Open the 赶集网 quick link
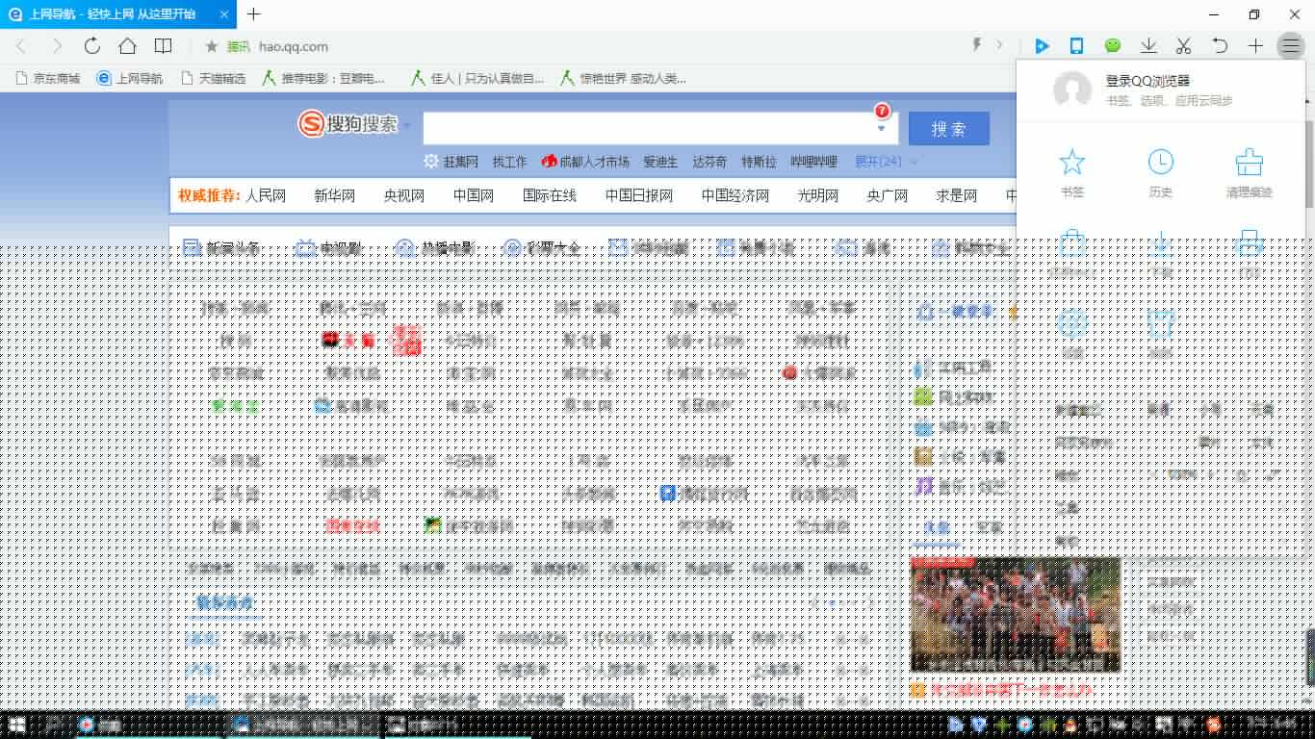This screenshot has width=1315, height=739. click(461, 162)
